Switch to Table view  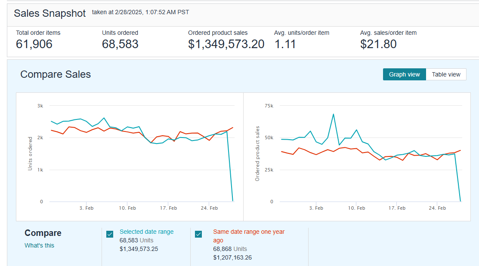coord(446,74)
